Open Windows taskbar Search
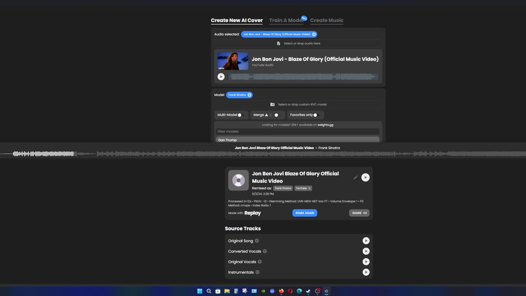Screen dimensions: 526x296 pos(209,291)
